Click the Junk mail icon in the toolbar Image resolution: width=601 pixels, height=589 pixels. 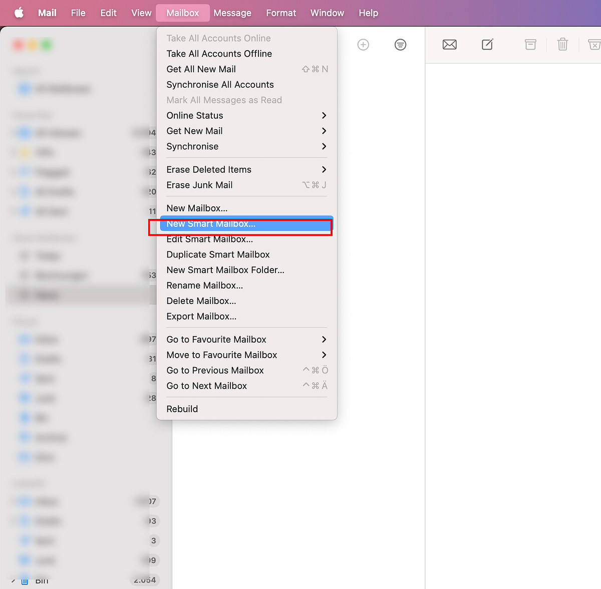point(593,45)
